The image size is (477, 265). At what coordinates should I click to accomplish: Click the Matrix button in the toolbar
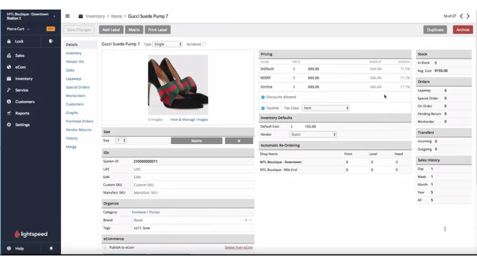coord(134,30)
